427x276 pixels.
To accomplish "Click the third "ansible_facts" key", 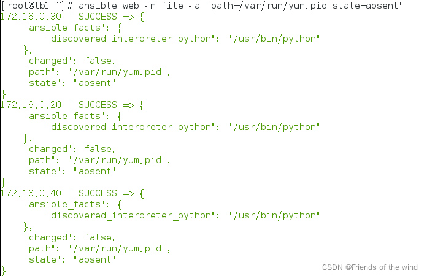I will pyautogui.click(x=64, y=204).
